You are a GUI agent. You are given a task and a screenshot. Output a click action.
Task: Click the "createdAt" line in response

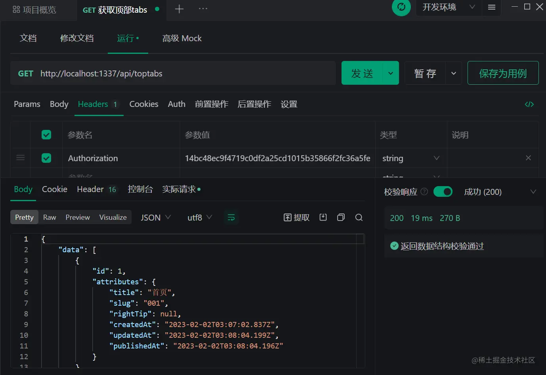click(194, 325)
